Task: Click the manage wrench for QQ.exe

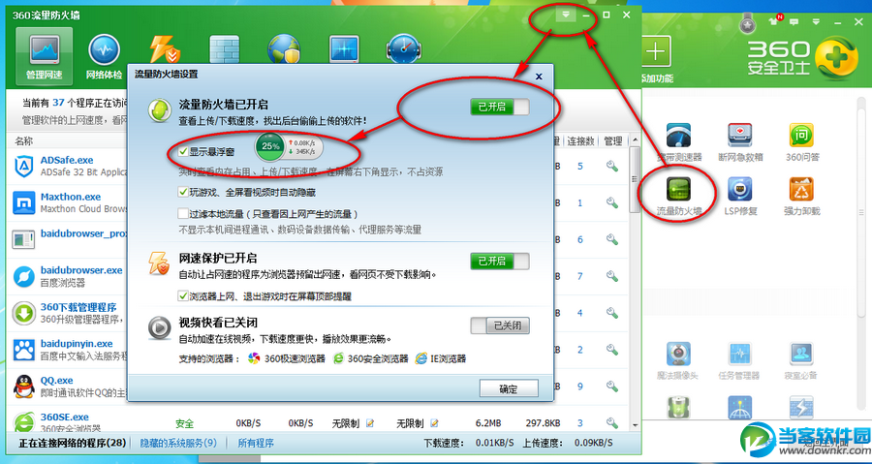Action: click(612, 387)
